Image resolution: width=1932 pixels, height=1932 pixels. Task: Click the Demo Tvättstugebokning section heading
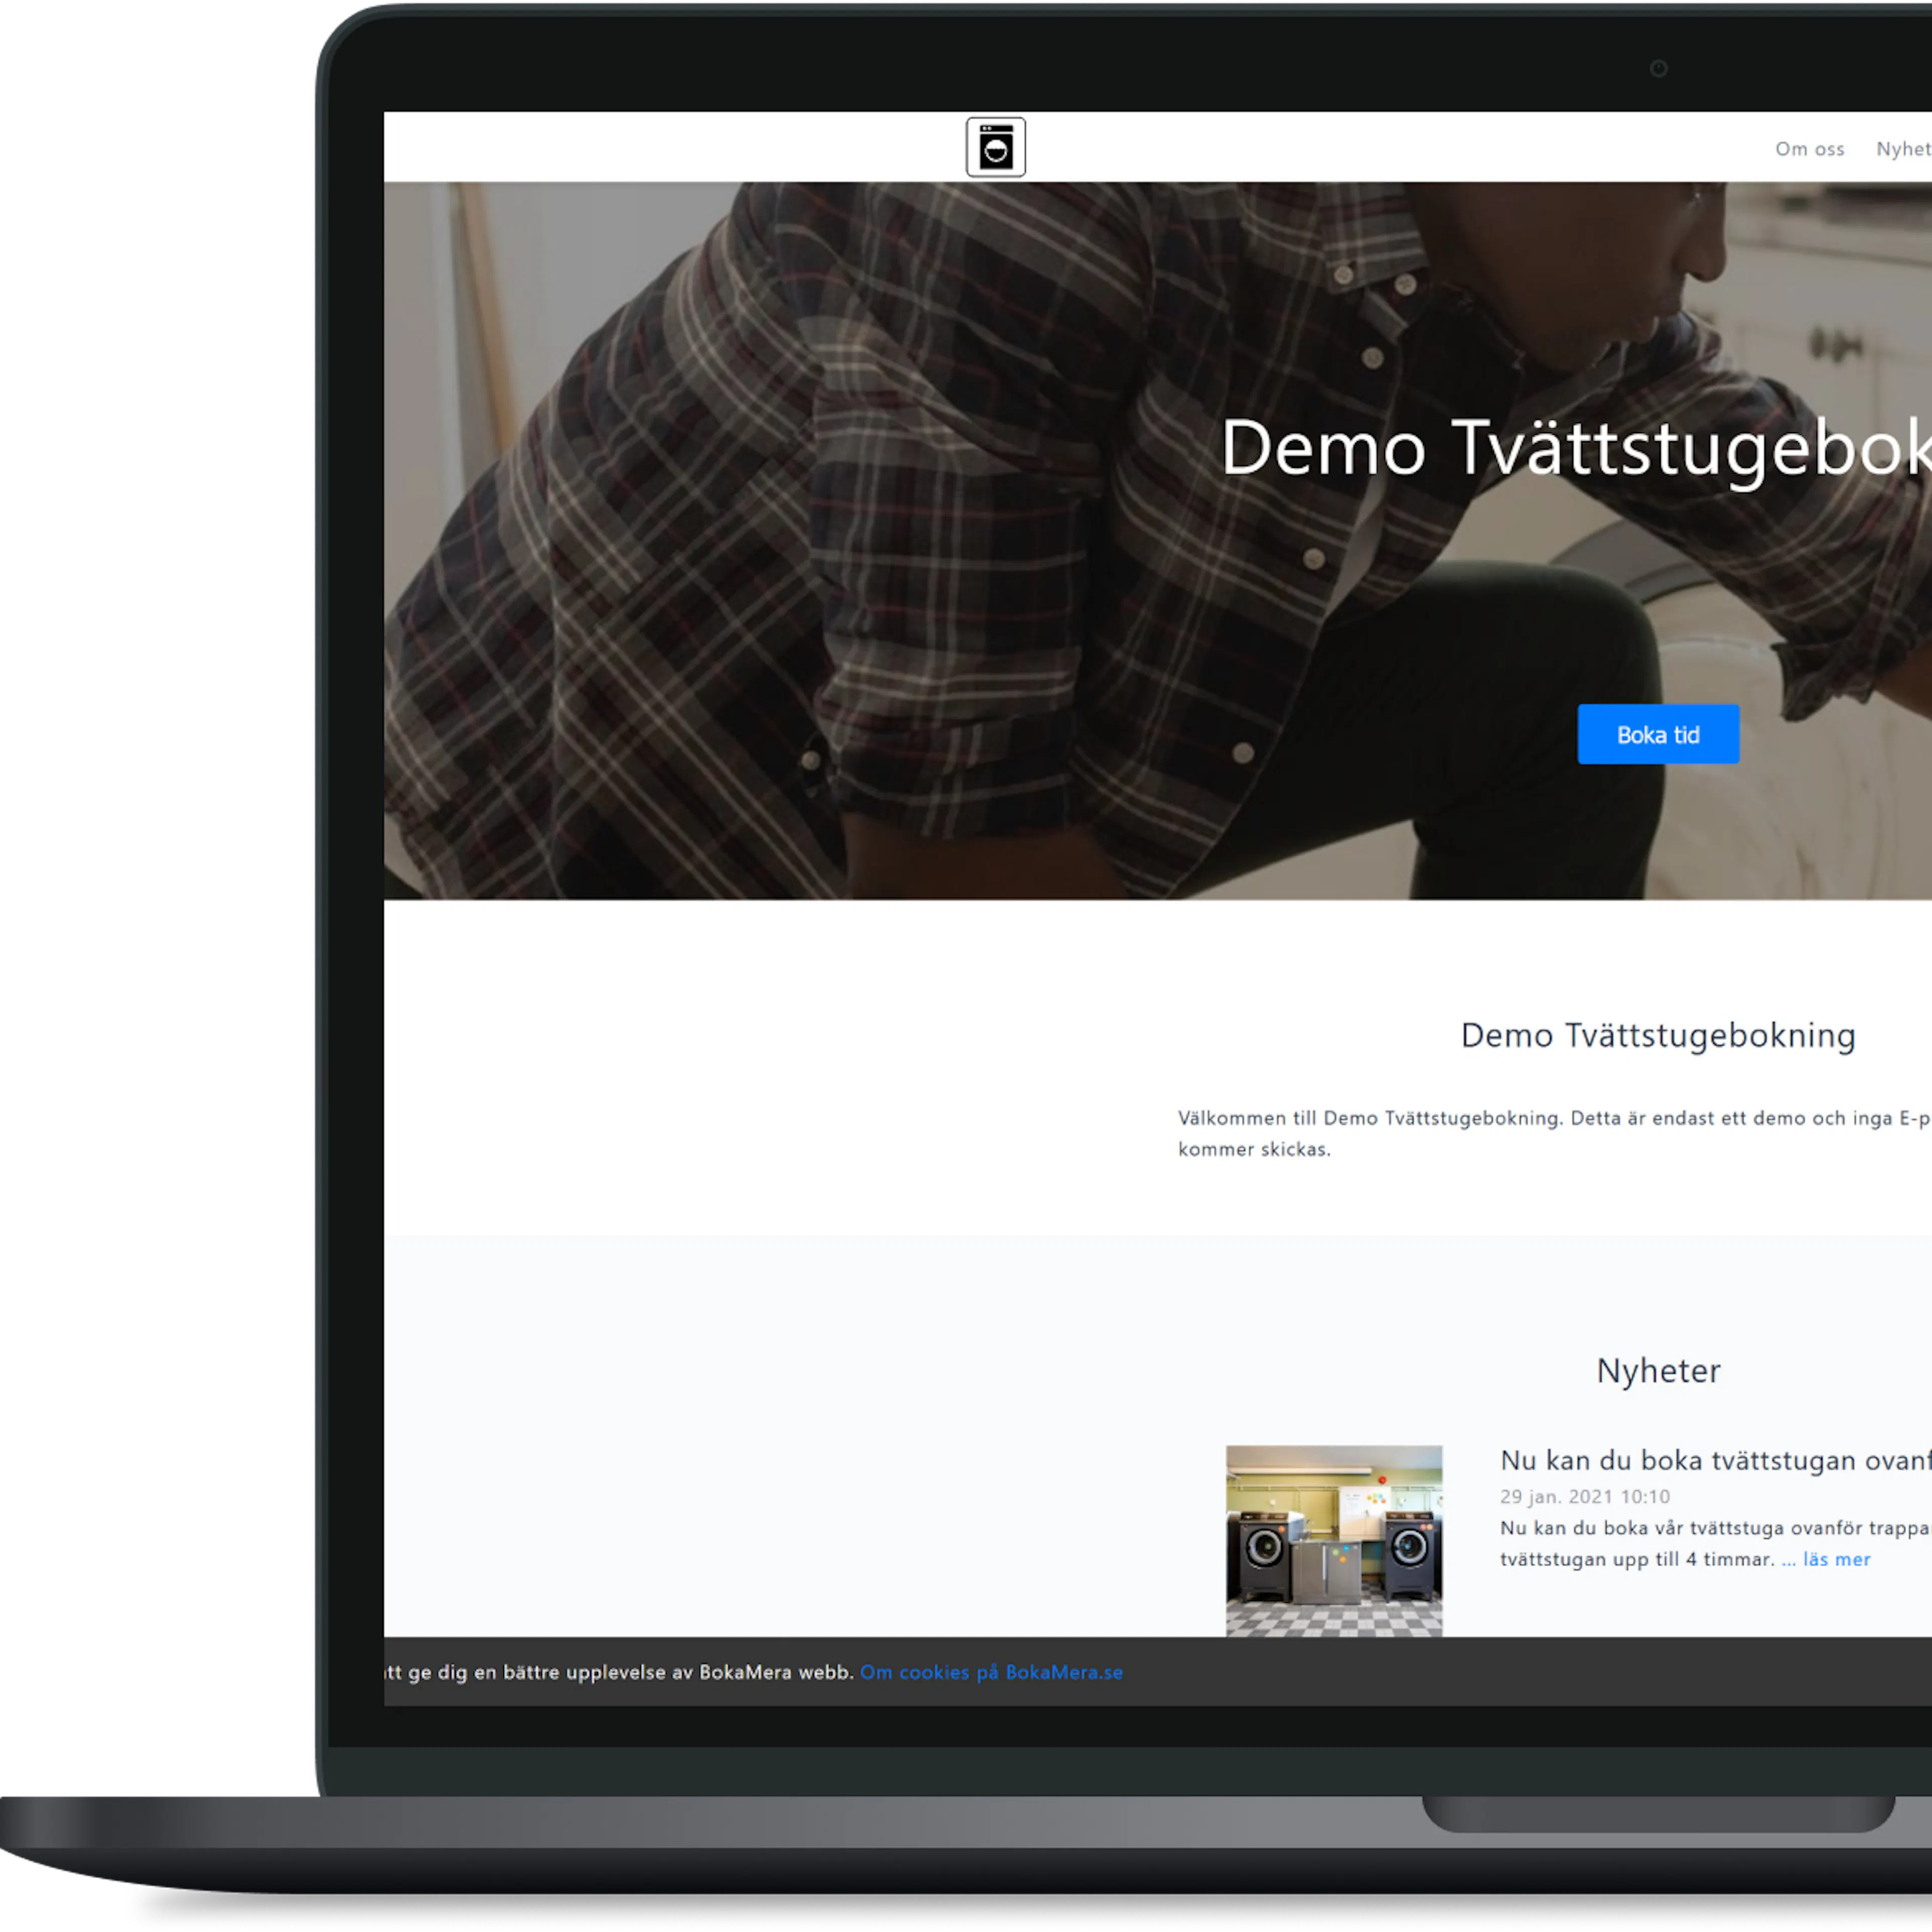pos(1658,1035)
